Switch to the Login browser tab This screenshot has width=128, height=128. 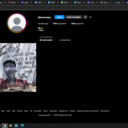pos(118,2)
